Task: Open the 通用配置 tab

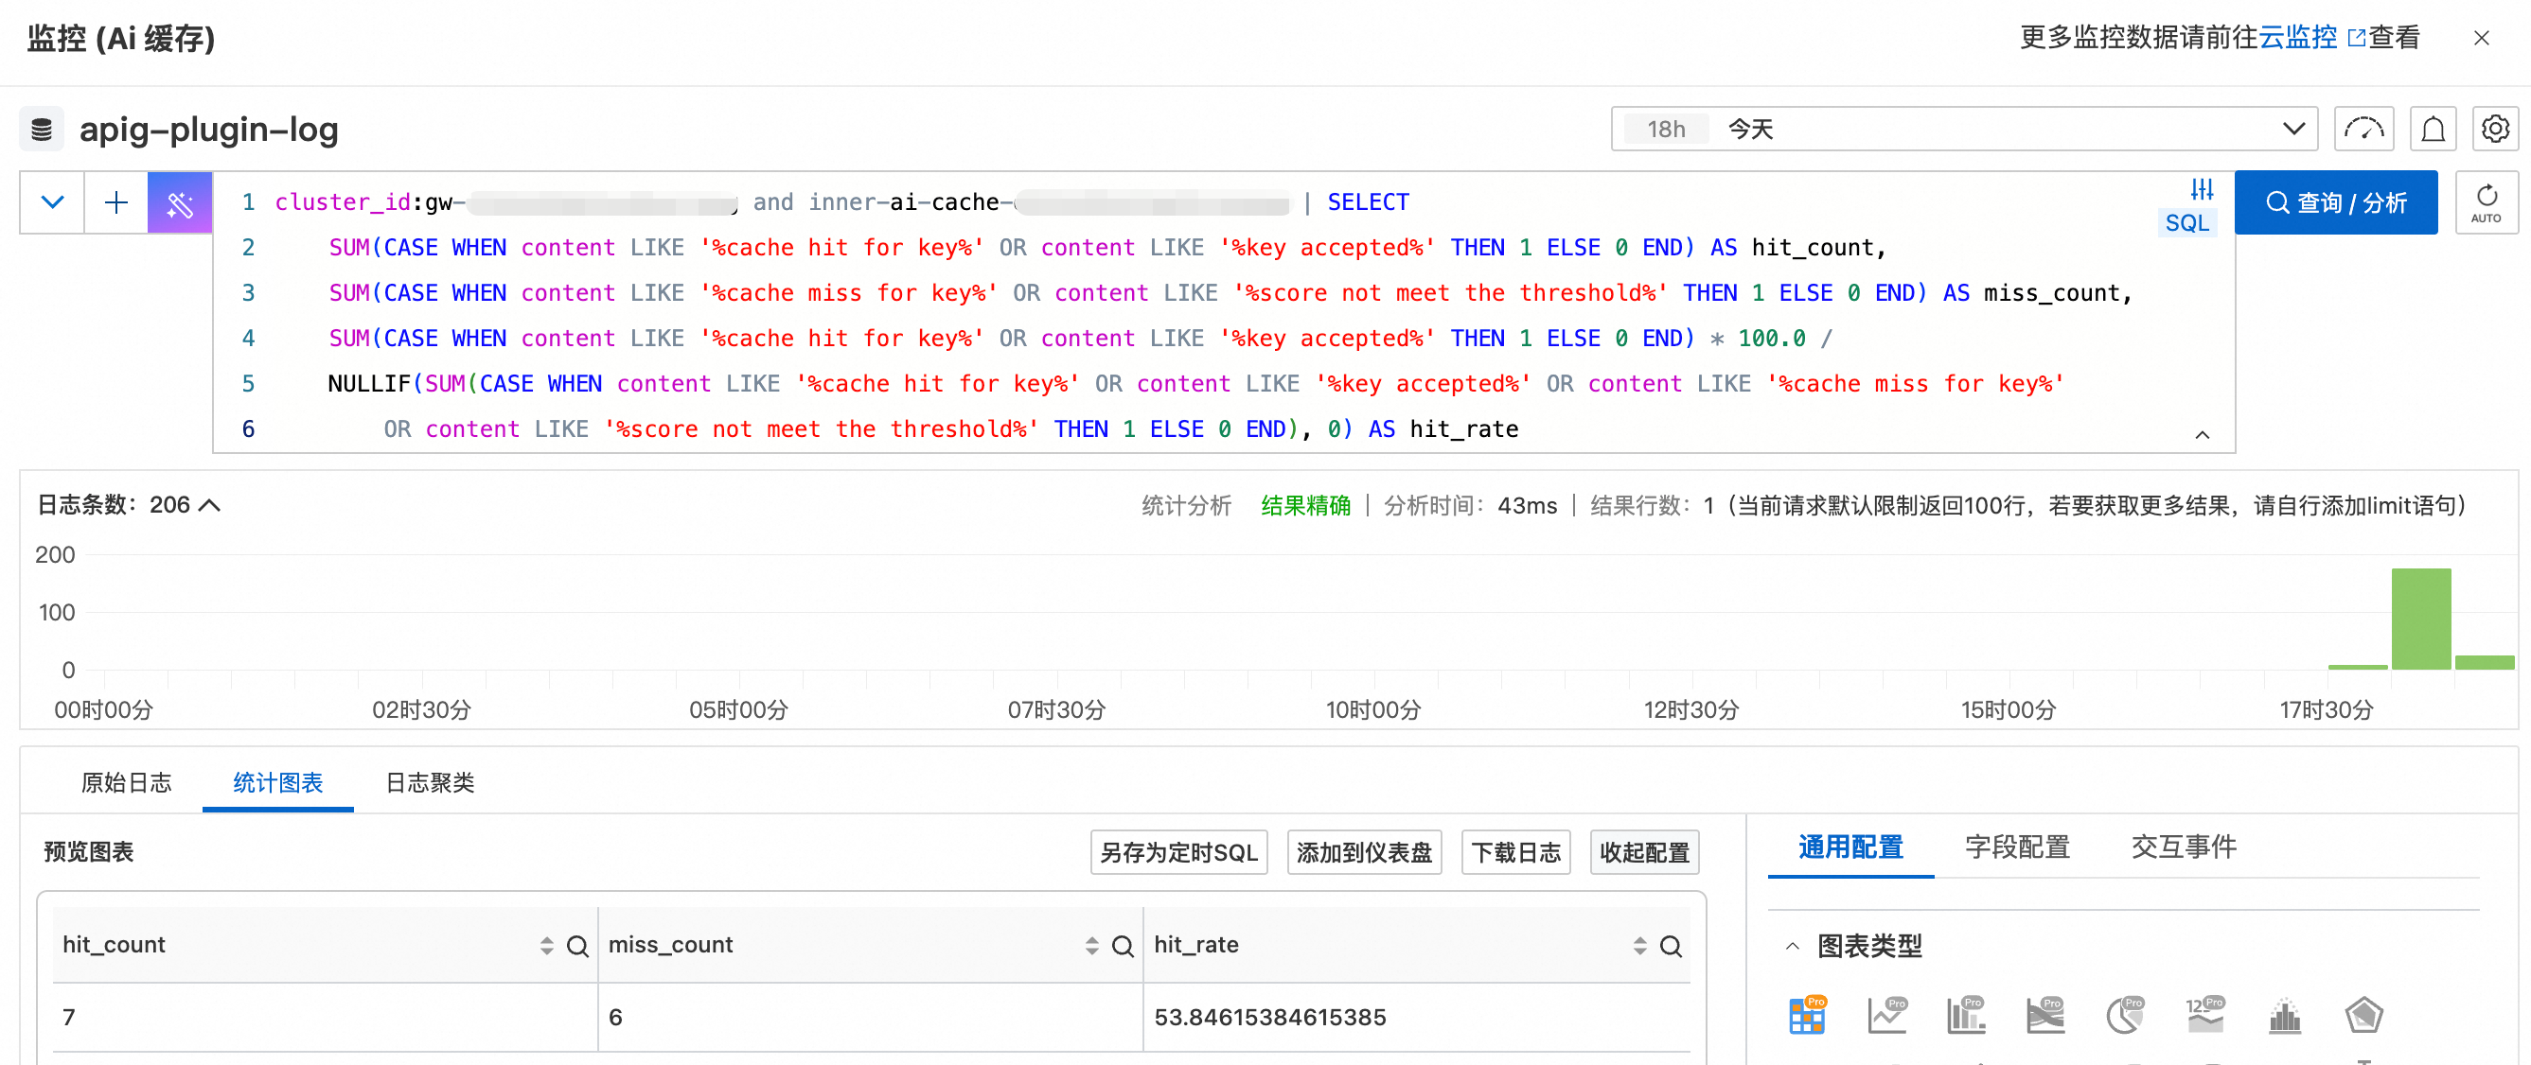Action: point(1851,847)
